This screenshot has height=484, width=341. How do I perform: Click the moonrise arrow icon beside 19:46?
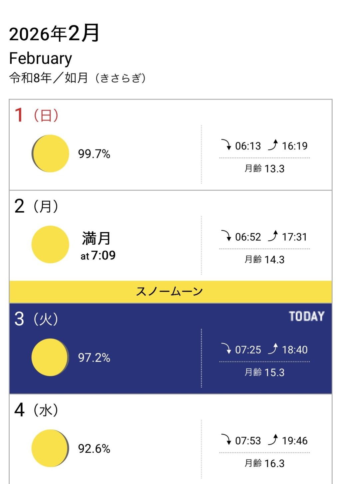(x=273, y=440)
